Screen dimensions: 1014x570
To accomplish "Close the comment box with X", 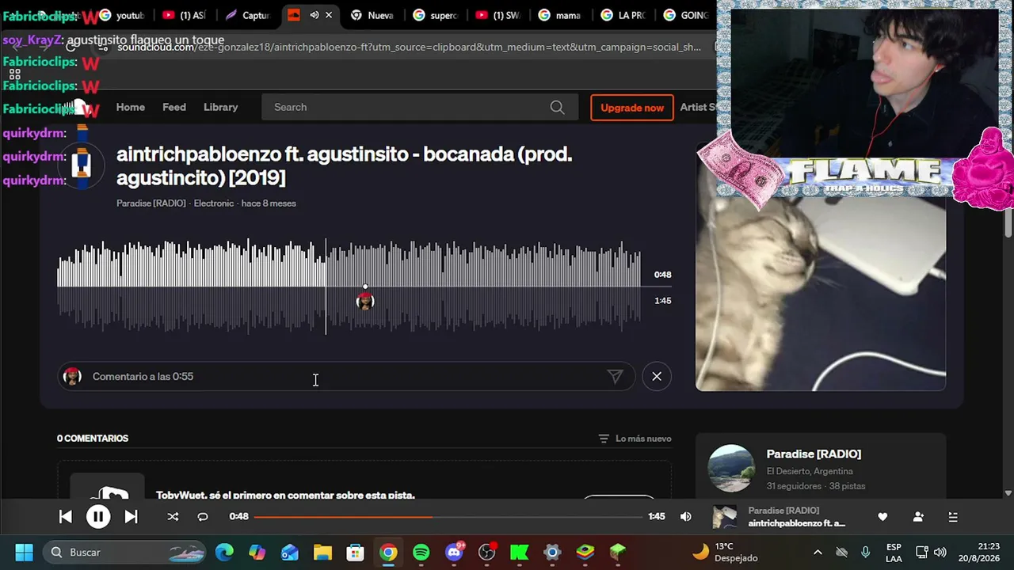I will click(657, 377).
